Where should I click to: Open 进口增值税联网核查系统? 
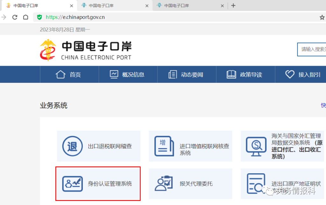pos(190,146)
